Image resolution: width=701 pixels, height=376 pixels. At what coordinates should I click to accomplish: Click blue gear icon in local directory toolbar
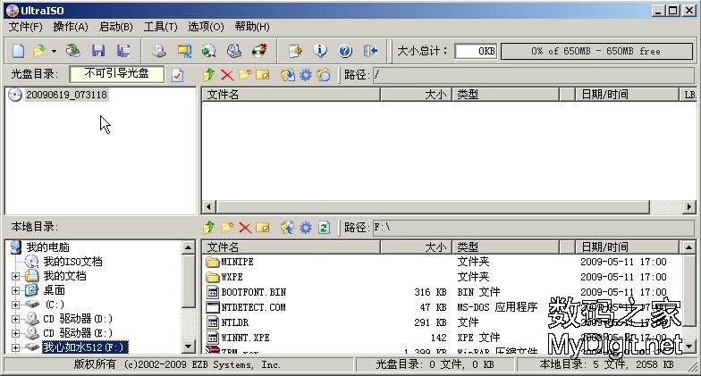(306, 228)
